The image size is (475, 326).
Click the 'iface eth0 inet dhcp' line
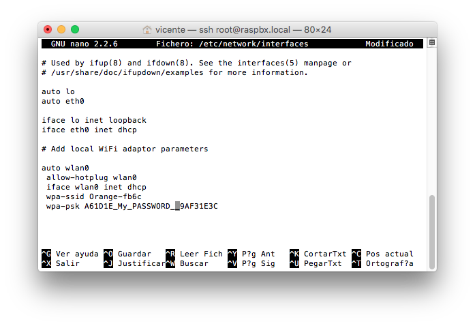tap(89, 130)
